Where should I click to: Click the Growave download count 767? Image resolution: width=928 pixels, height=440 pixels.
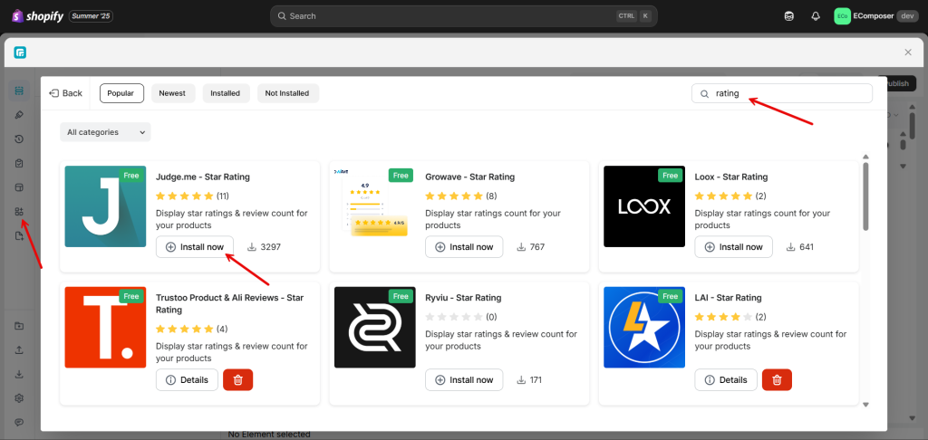(x=530, y=246)
